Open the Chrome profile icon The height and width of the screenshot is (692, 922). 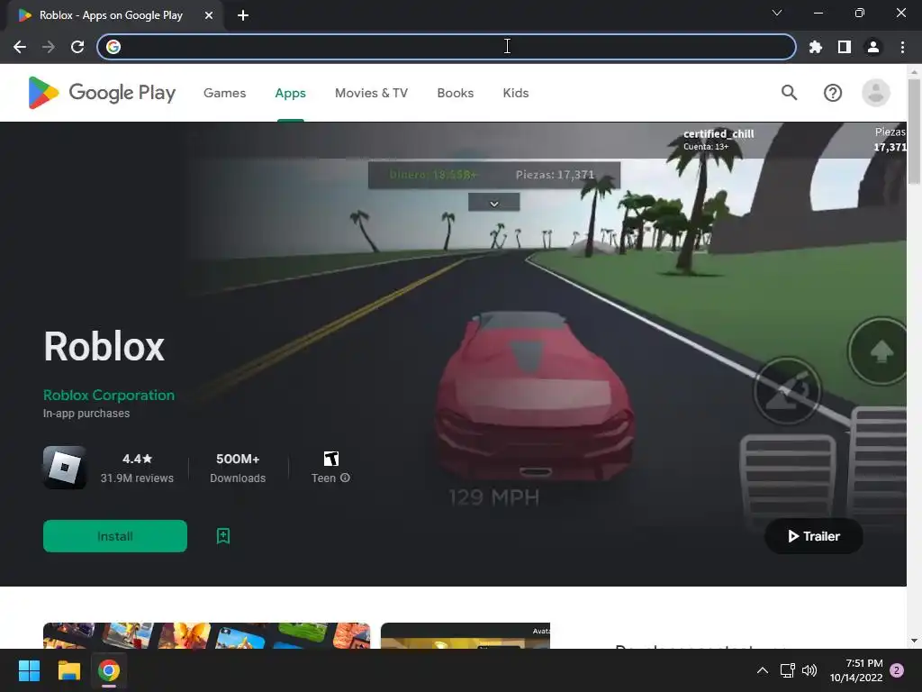point(873,47)
